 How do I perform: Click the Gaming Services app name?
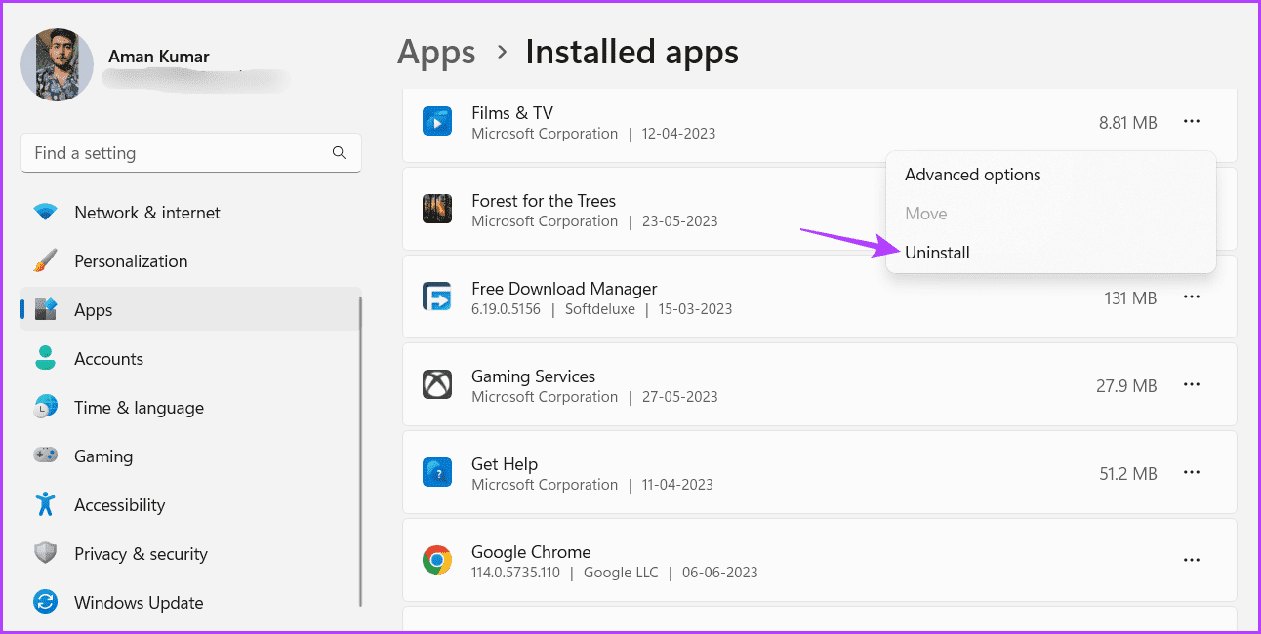pos(533,376)
